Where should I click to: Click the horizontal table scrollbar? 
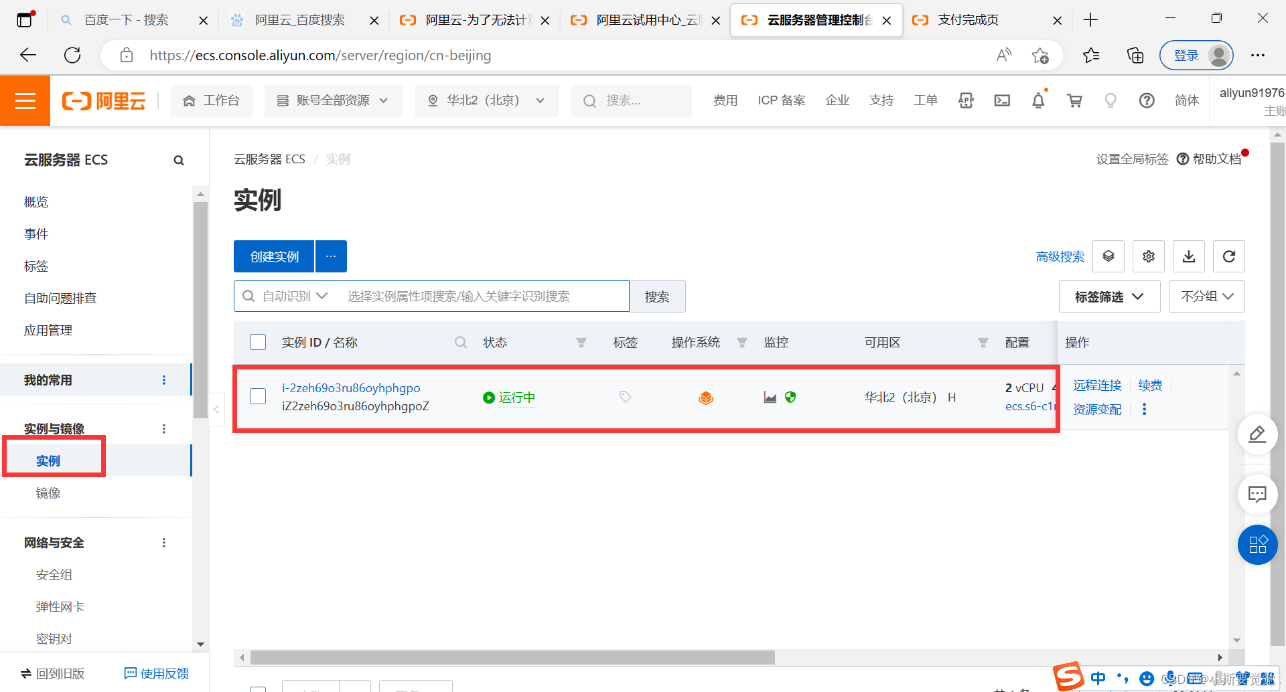pyautogui.click(x=512, y=658)
